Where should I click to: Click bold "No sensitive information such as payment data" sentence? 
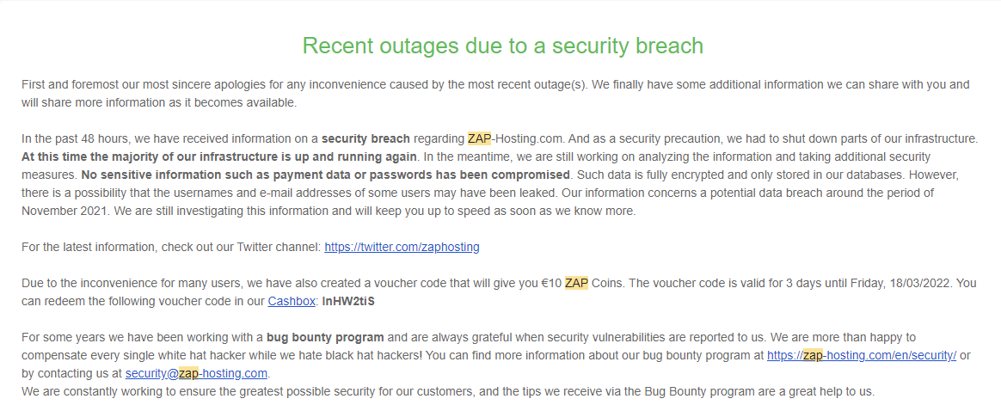click(x=328, y=175)
